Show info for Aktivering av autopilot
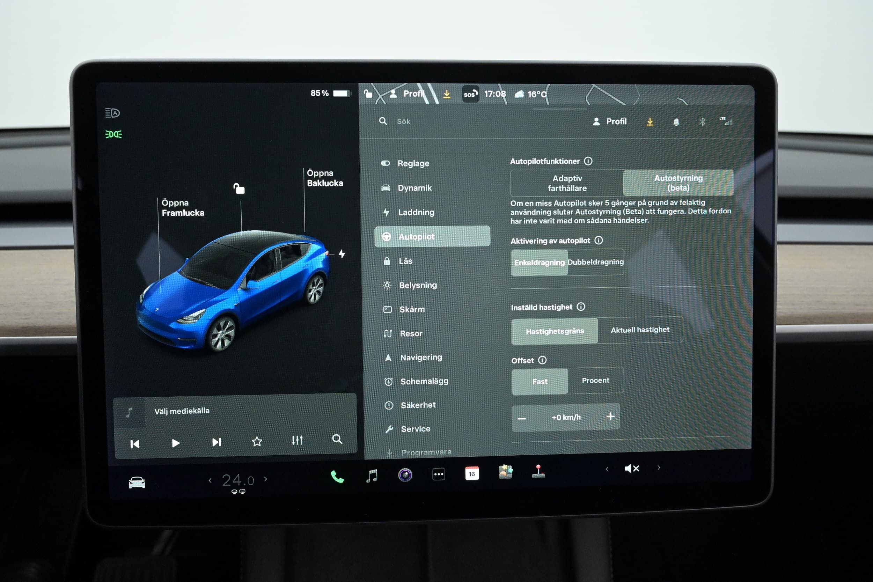Screen dimensions: 873x582 click(599, 240)
